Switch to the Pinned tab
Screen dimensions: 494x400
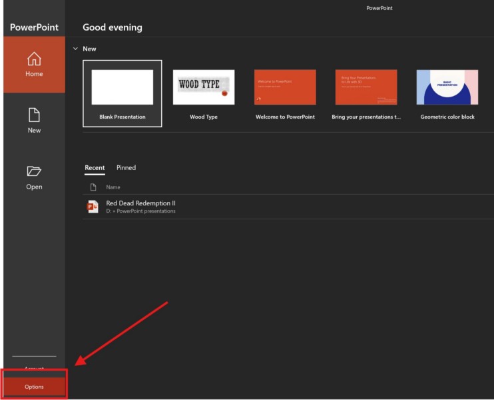tap(126, 168)
